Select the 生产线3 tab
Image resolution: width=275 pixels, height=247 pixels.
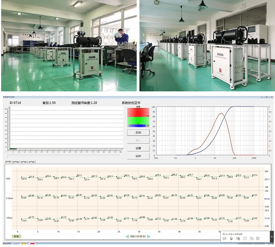click(24, 162)
